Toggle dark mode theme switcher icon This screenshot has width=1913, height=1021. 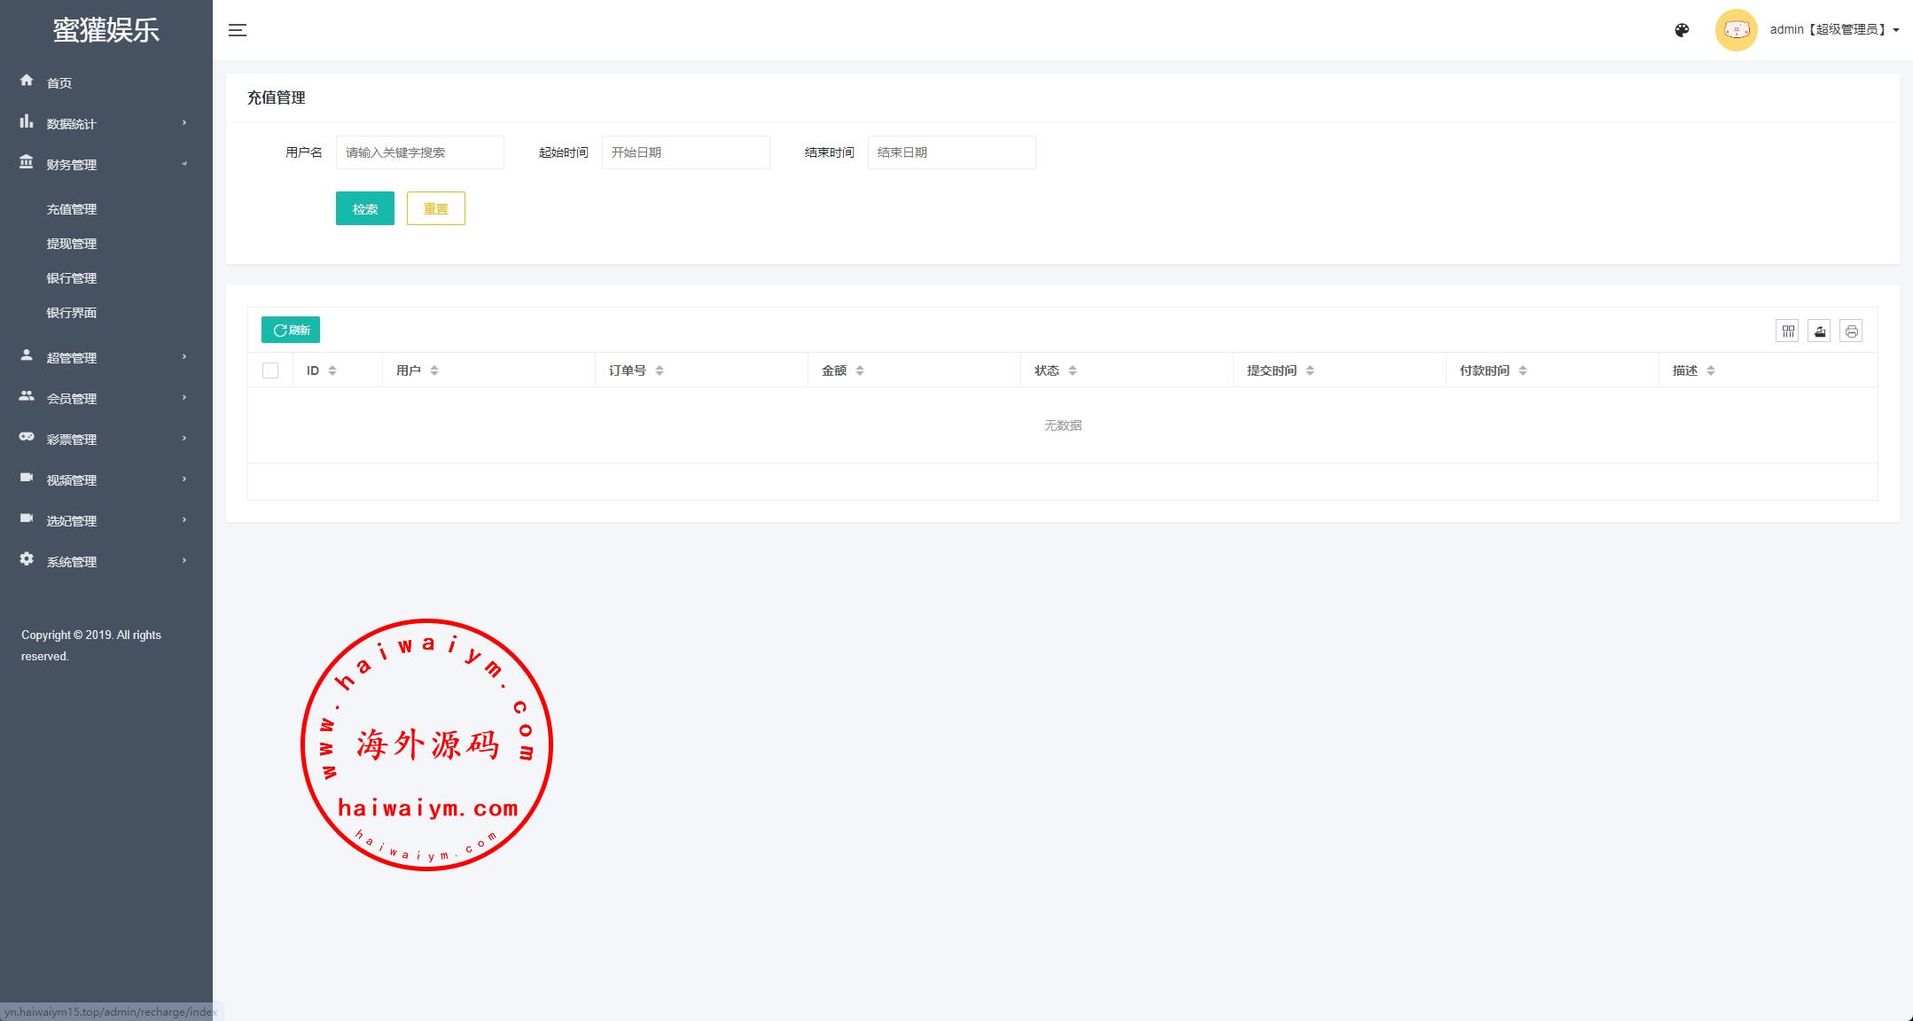(x=1684, y=29)
